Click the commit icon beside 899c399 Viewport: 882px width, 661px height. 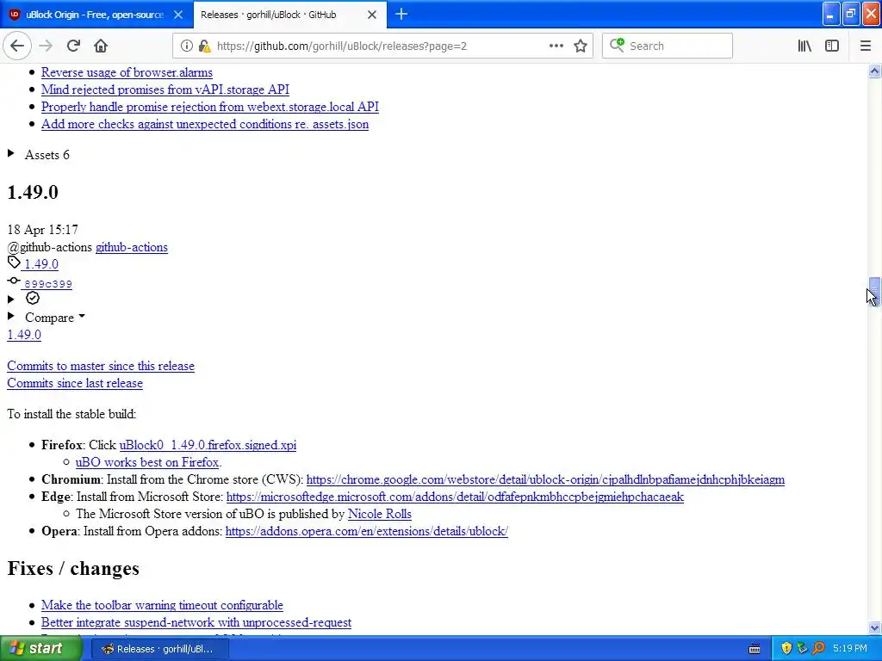point(14,281)
